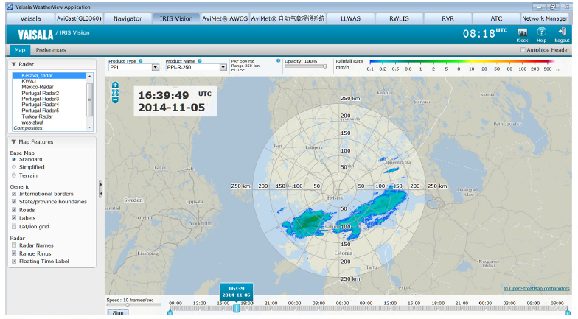
Task: Switch to the Preferences tab
Action: coord(51,50)
